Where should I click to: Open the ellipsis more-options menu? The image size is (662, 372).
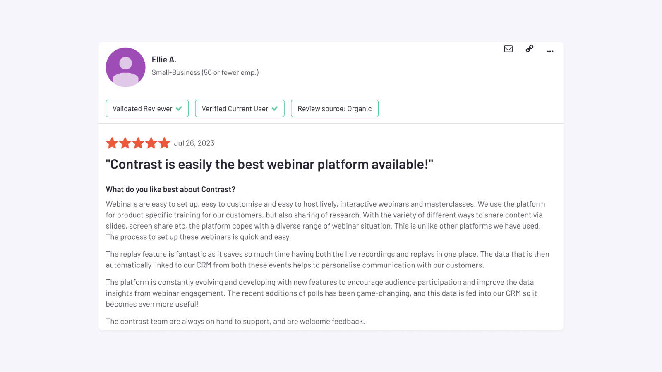click(x=550, y=51)
